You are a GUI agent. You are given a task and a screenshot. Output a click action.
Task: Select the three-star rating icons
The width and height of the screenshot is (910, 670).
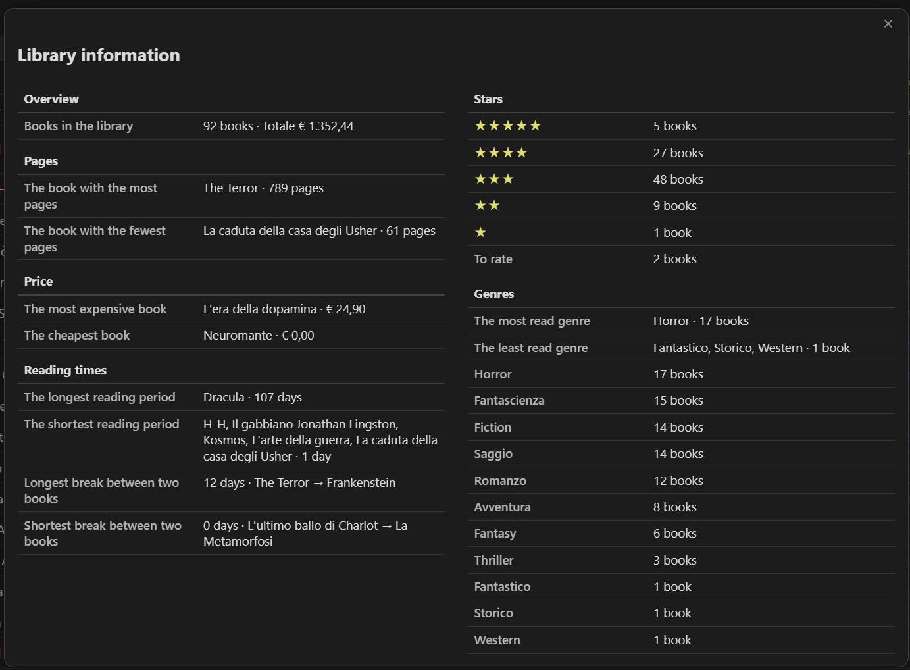(x=494, y=179)
